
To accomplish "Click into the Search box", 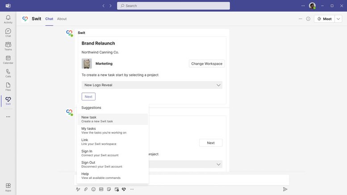I will (x=173, y=6).
